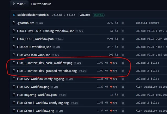Screen dimensions: 167x114
Task: Download Flux_1_kontext_dev_grouped_workflow.png
Action: pos(123,71)
